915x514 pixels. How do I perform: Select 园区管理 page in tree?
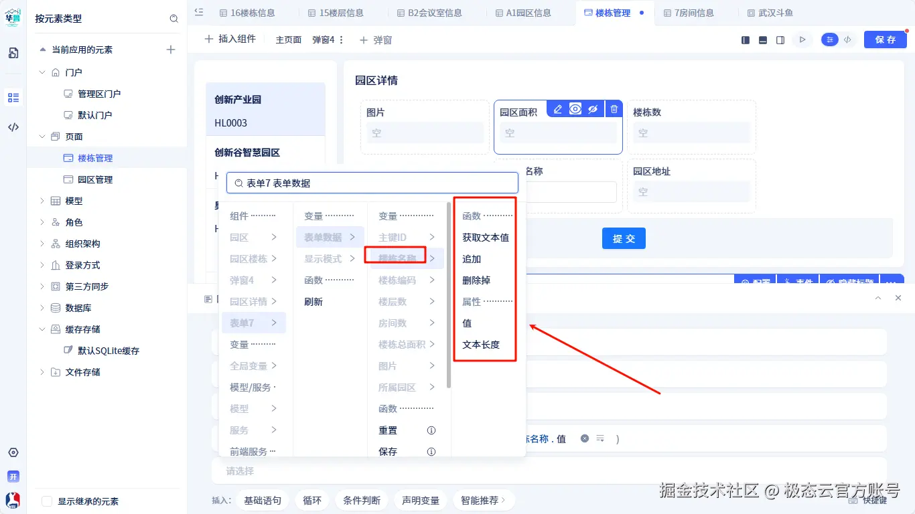pos(95,179)
